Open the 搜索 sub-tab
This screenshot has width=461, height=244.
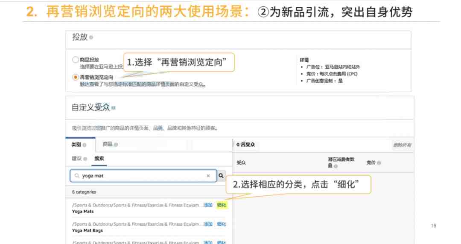[x=99, y=159]
